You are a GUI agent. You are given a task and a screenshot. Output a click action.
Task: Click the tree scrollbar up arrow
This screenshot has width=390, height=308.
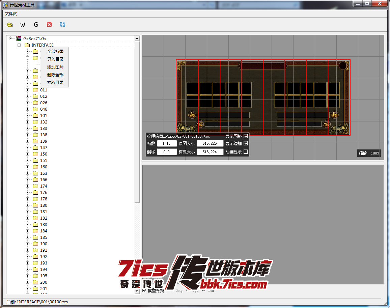tap(137, 38)
